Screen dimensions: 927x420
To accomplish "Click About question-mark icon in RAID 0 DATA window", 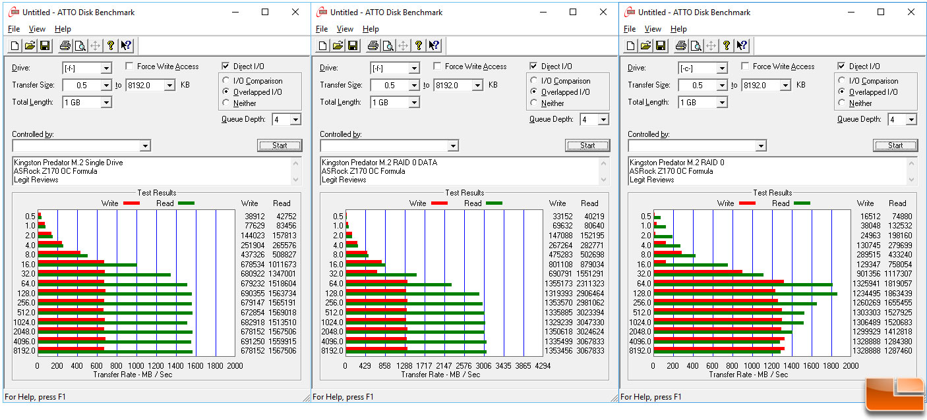I will pyautogui.click(x=418, y=45).
